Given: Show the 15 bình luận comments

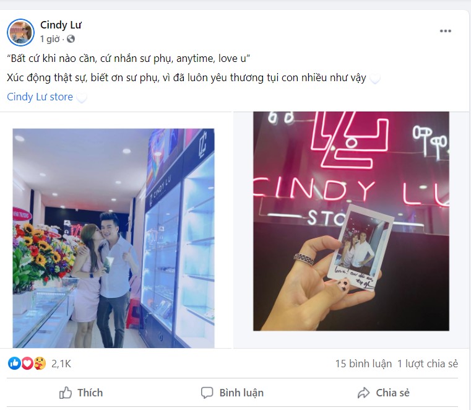Looking at the screenshot, I should point(363,364).
